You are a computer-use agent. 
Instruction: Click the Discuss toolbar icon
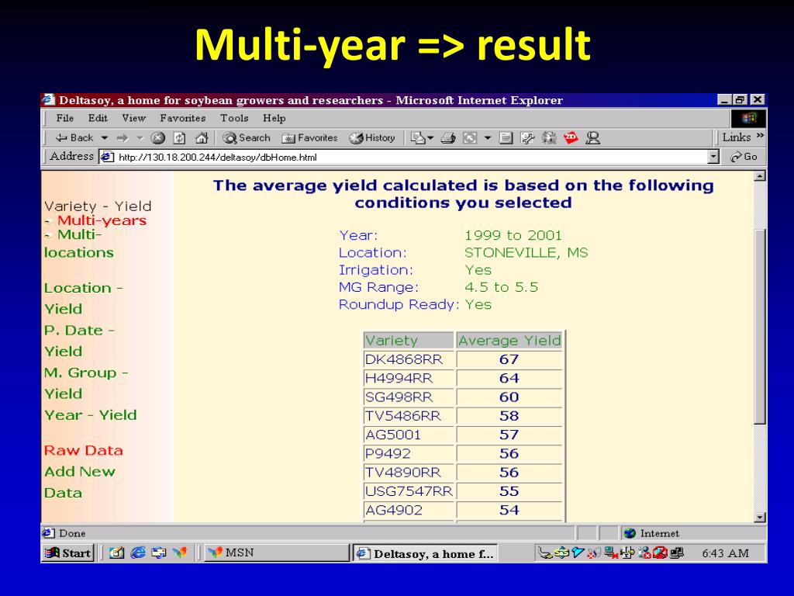[527, 138]
